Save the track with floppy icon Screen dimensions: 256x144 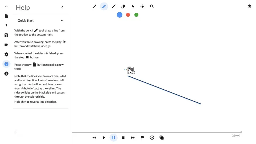tap(6, 35)
